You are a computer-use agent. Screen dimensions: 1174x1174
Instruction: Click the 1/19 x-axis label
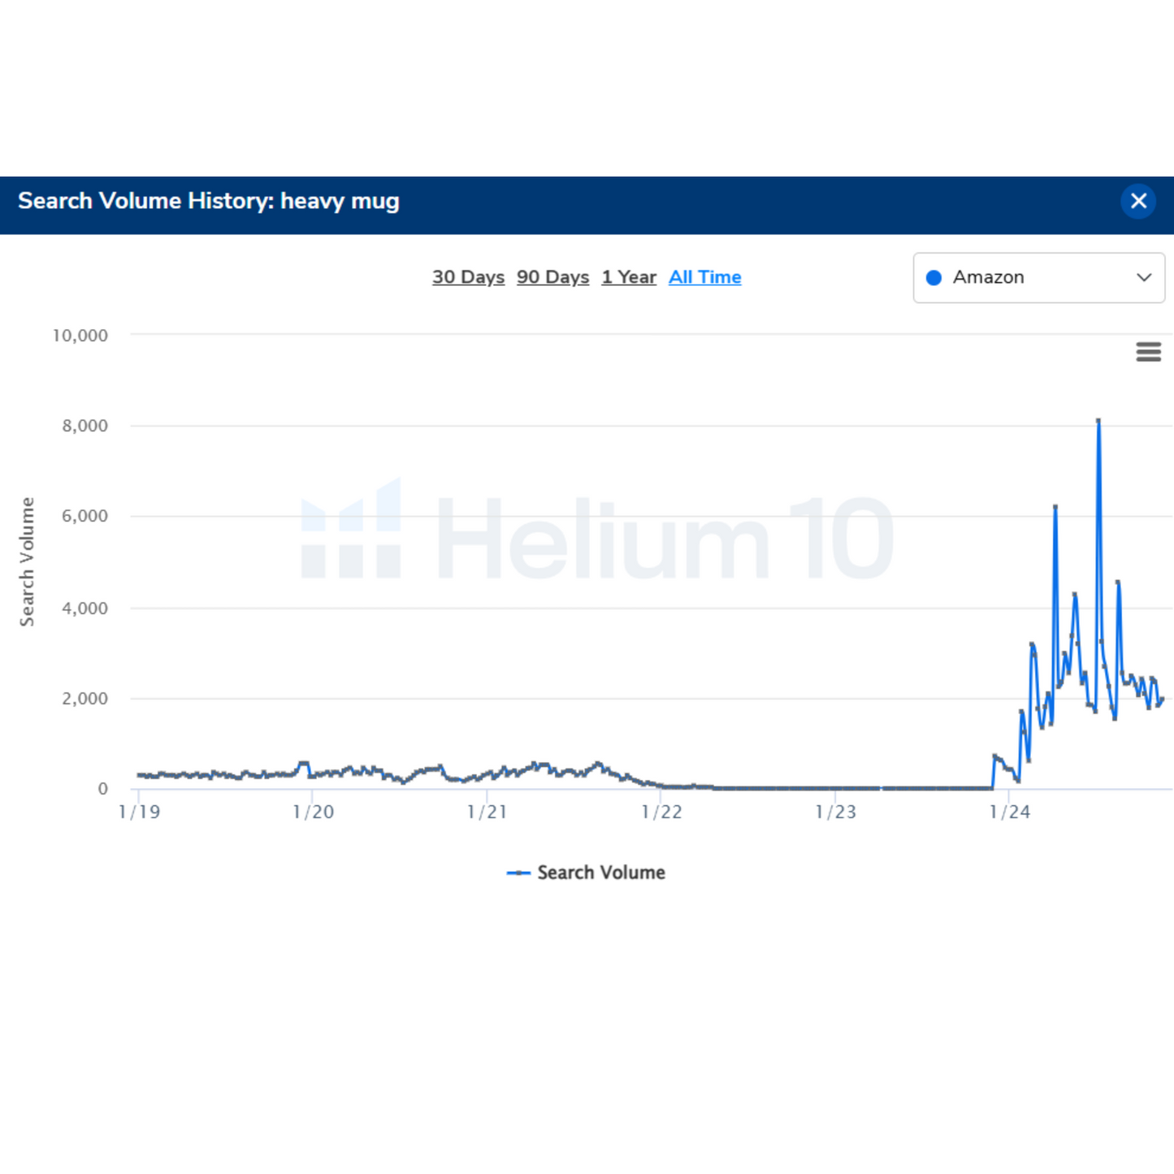tap(140, 812)
